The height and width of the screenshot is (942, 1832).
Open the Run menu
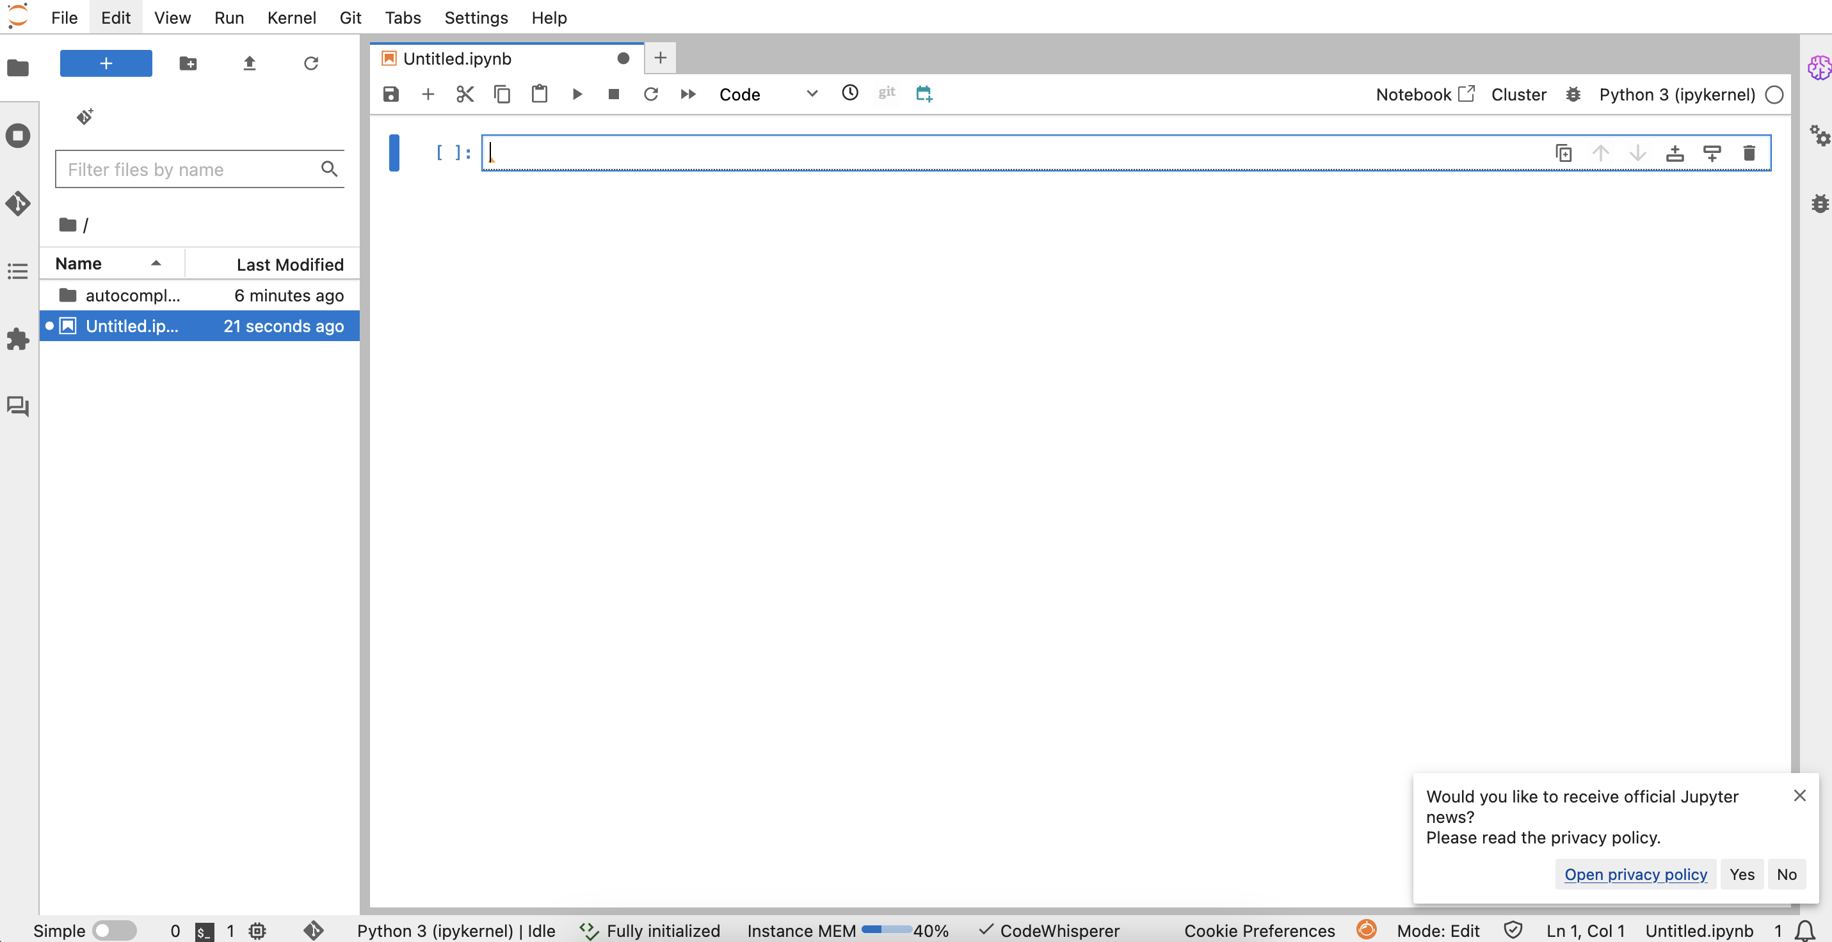pyautogui.click(x=229, y=17)
